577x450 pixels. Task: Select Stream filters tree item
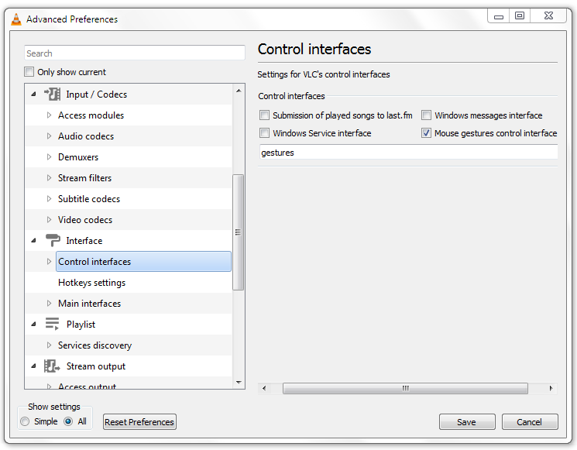[x=84, y=178]
